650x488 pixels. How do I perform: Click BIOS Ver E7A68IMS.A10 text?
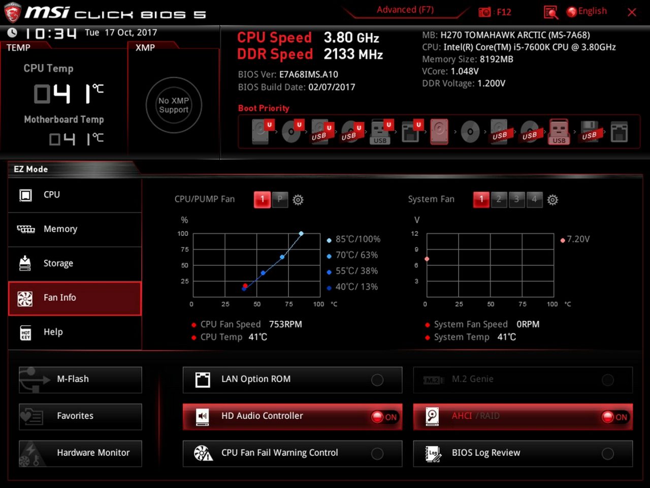coord(288,74)
